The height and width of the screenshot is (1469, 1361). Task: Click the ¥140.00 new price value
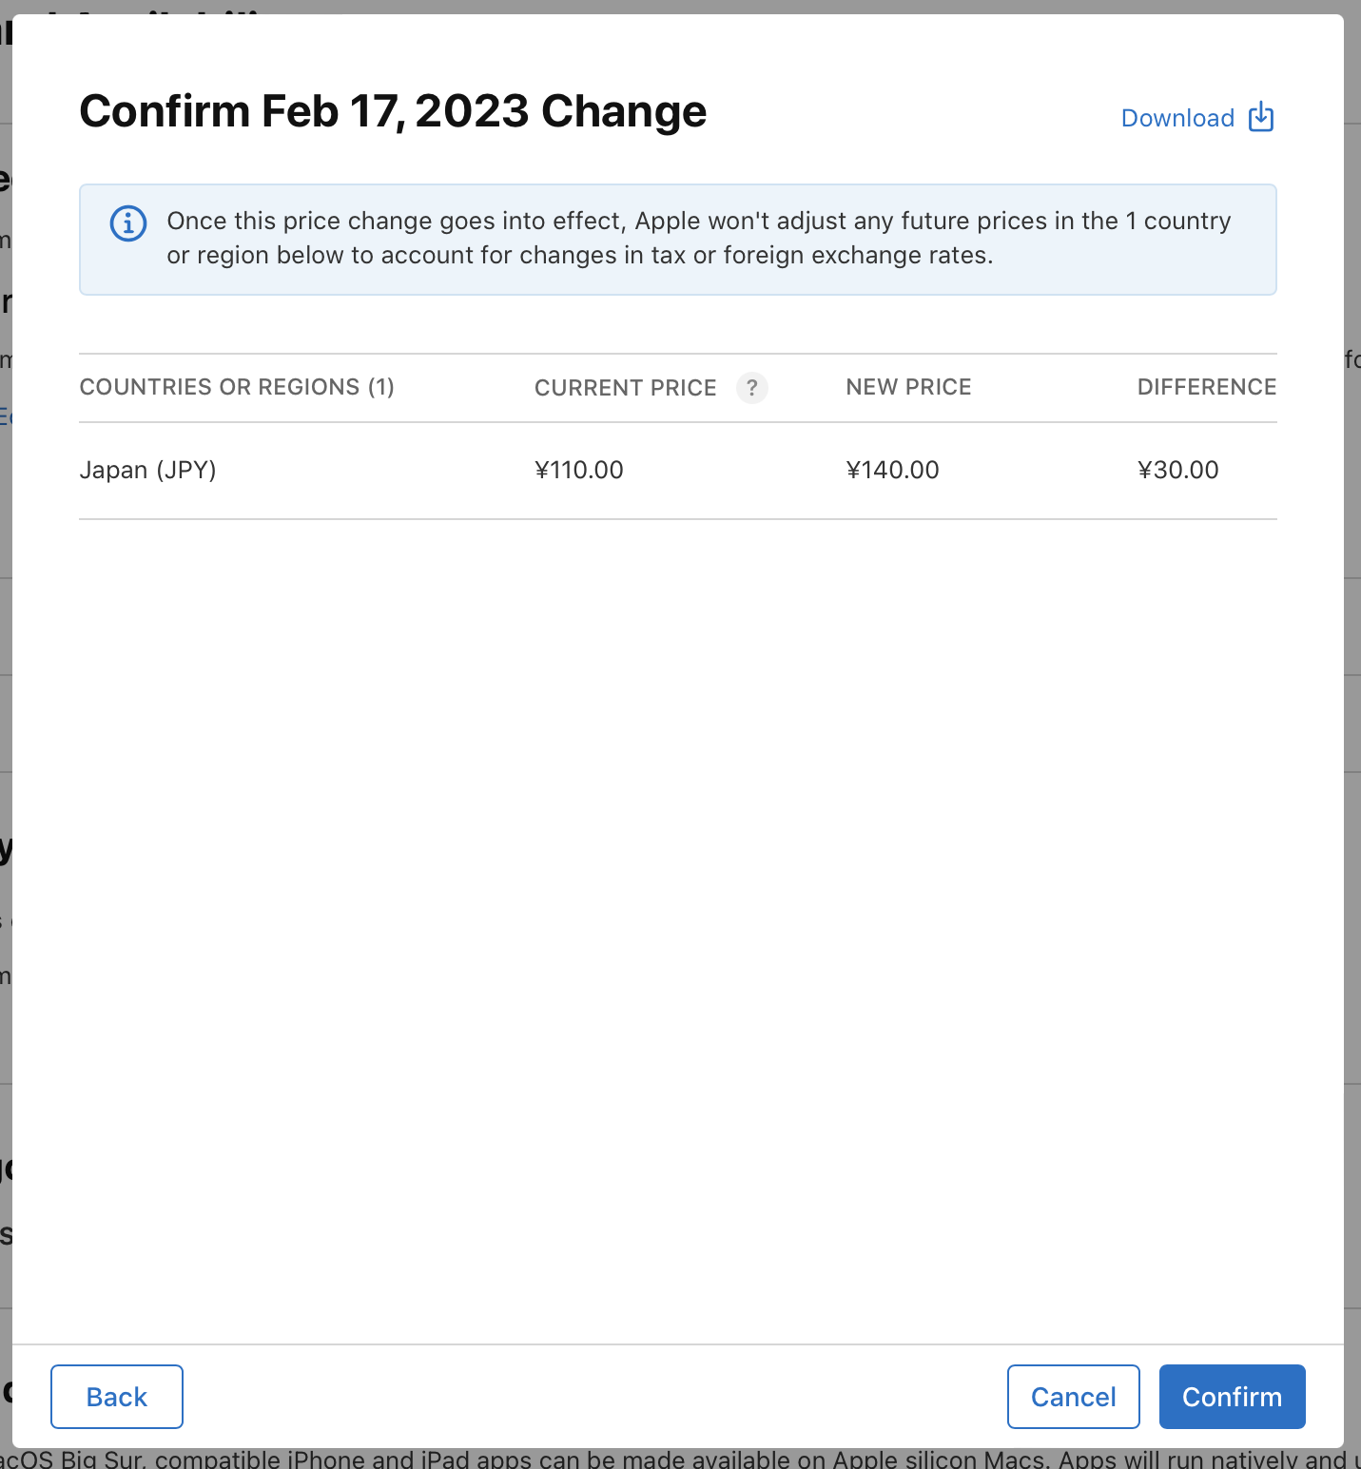tap(892, 470)
